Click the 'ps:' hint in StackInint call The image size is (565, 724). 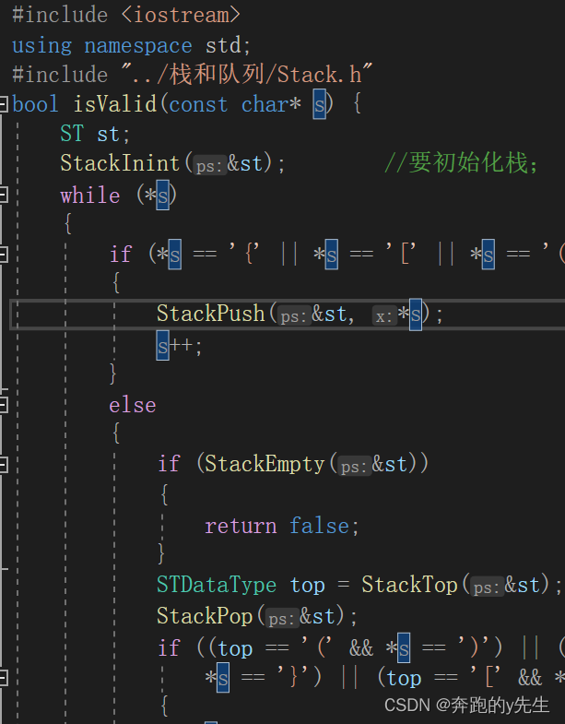pyautogui.click(x=210, y=166)
